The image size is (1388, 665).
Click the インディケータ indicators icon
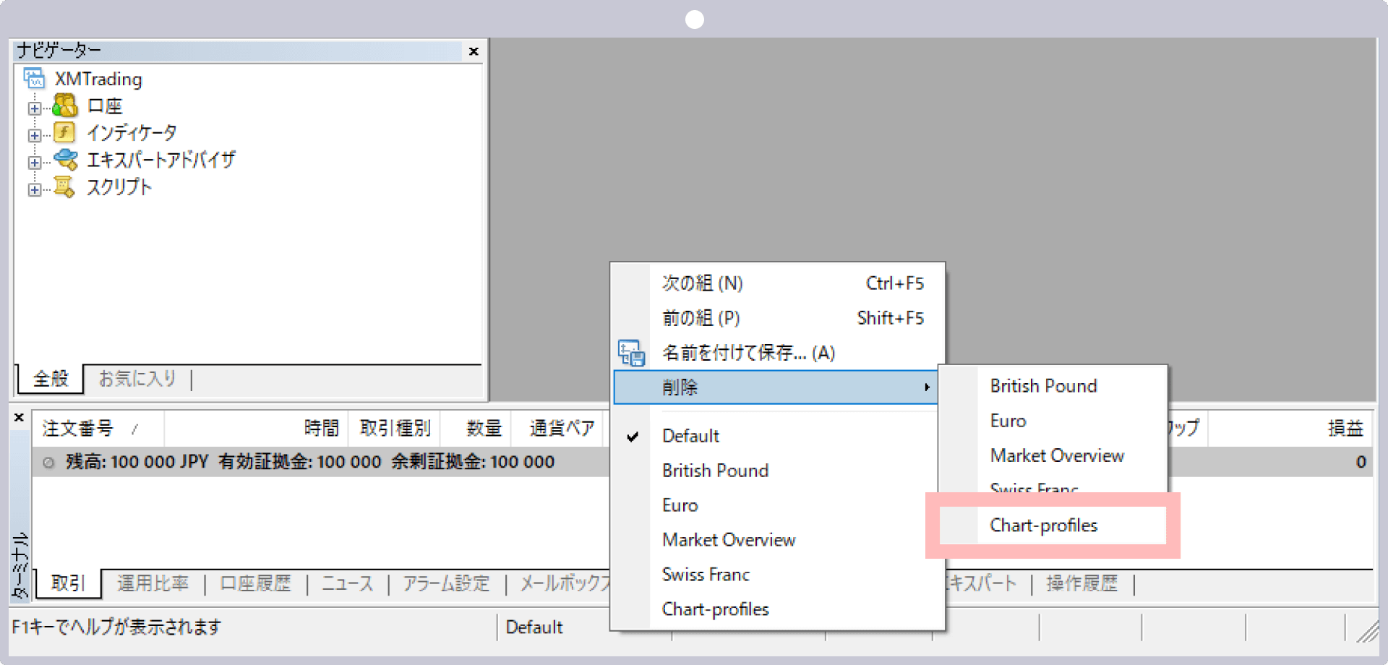point(64,133)
